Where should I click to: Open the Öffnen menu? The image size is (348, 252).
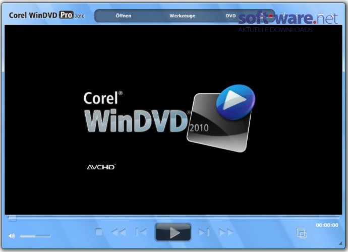point(124,16)
